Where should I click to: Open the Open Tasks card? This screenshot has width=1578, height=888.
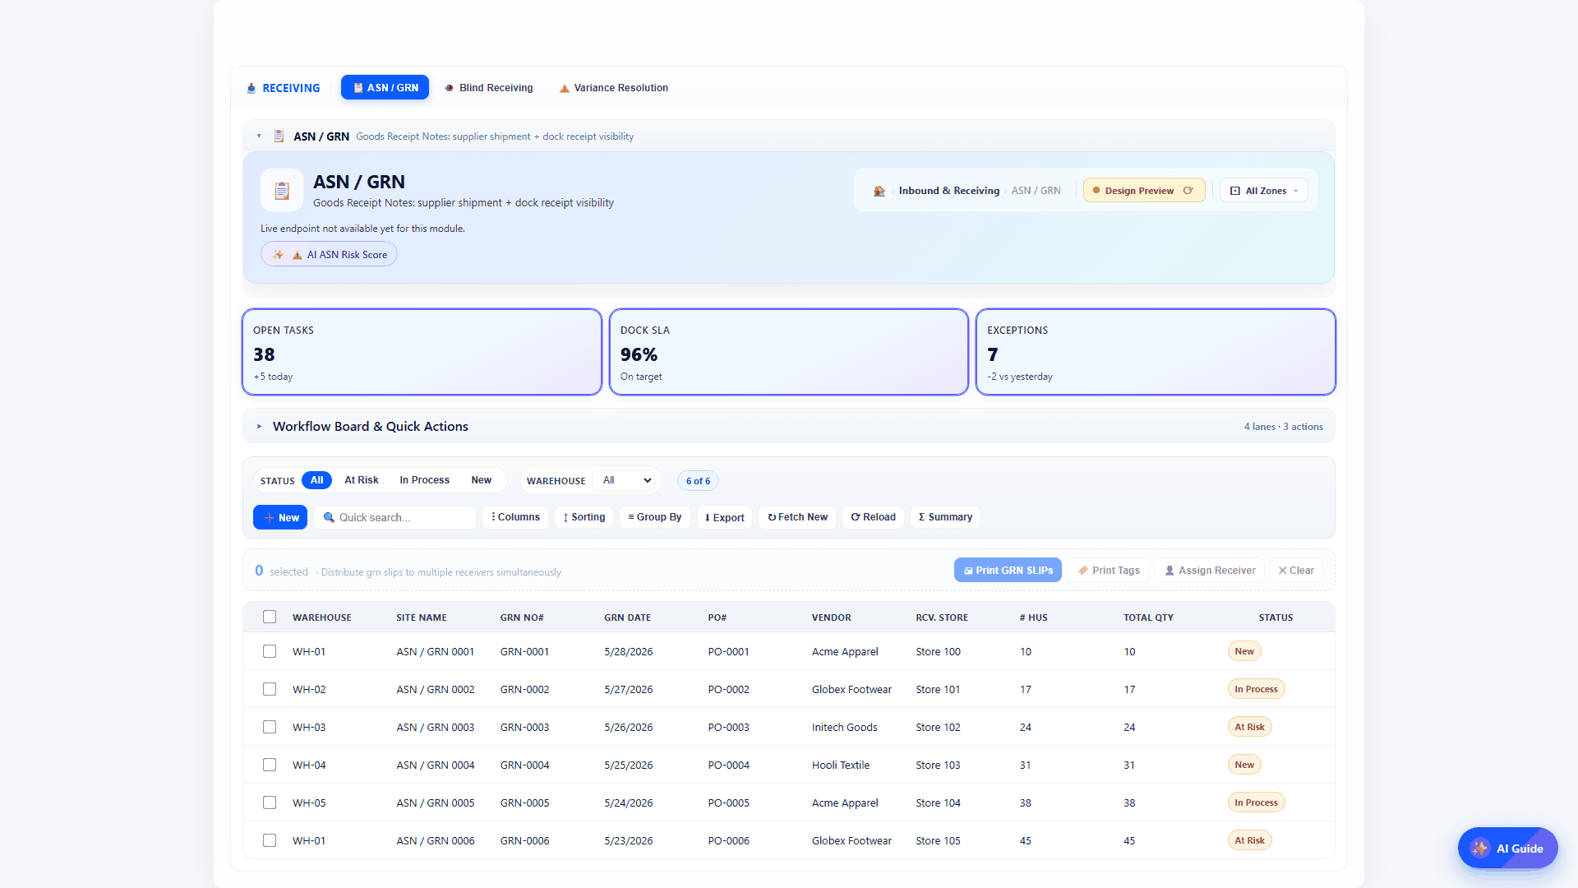[422, 352]
